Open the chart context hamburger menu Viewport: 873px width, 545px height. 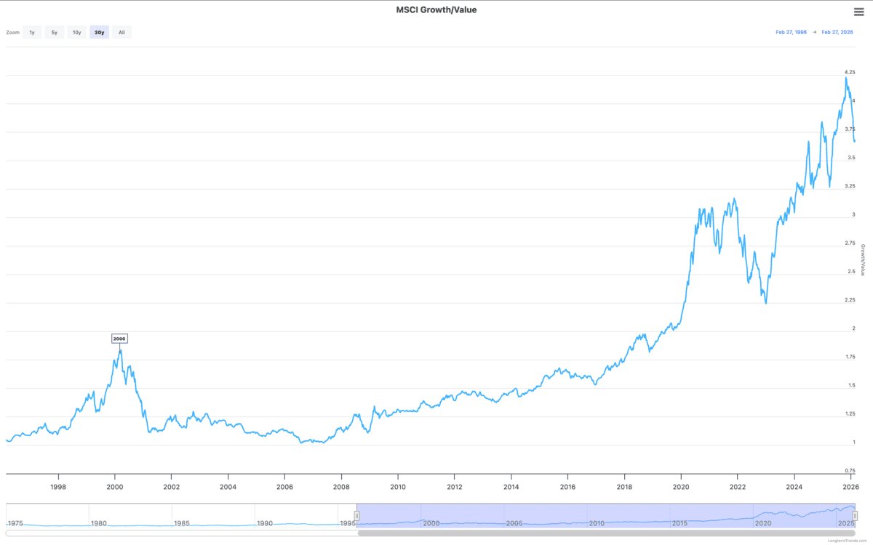pyautogui.click(x=858, y=12)
